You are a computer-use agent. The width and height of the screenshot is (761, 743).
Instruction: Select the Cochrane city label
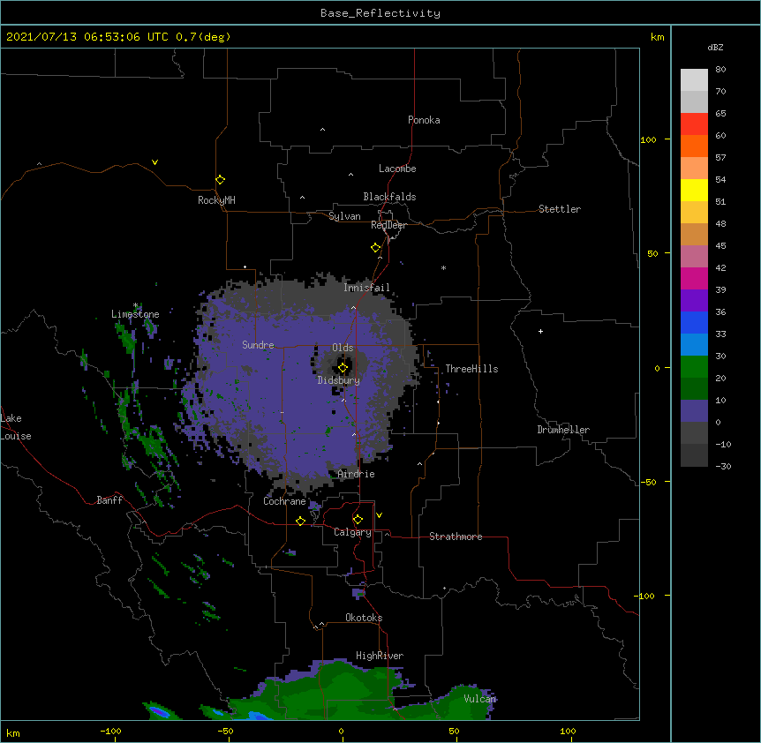[284, 501]
